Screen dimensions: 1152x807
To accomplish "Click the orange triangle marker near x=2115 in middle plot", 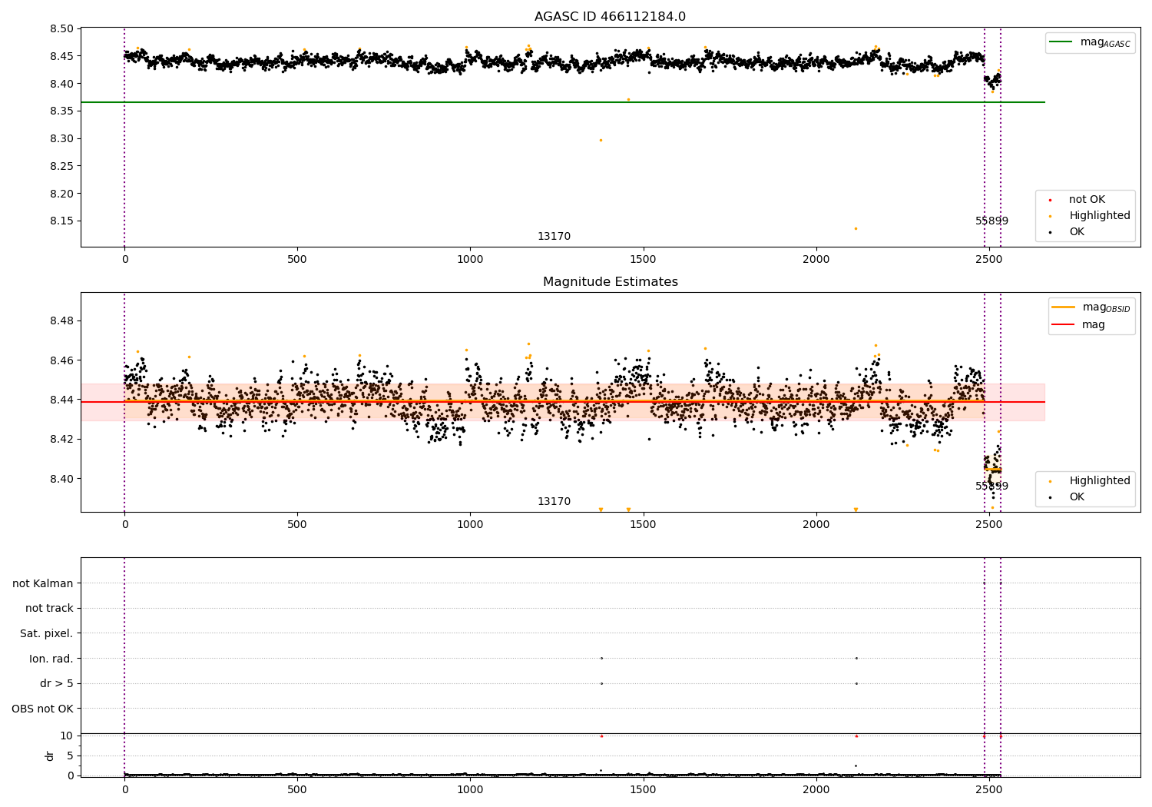I will coord(856,510).
